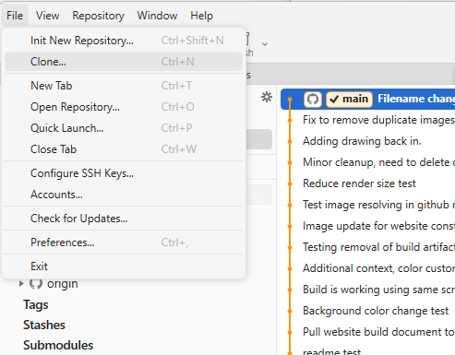Click the main branch label badge

(x=349, y=99)
